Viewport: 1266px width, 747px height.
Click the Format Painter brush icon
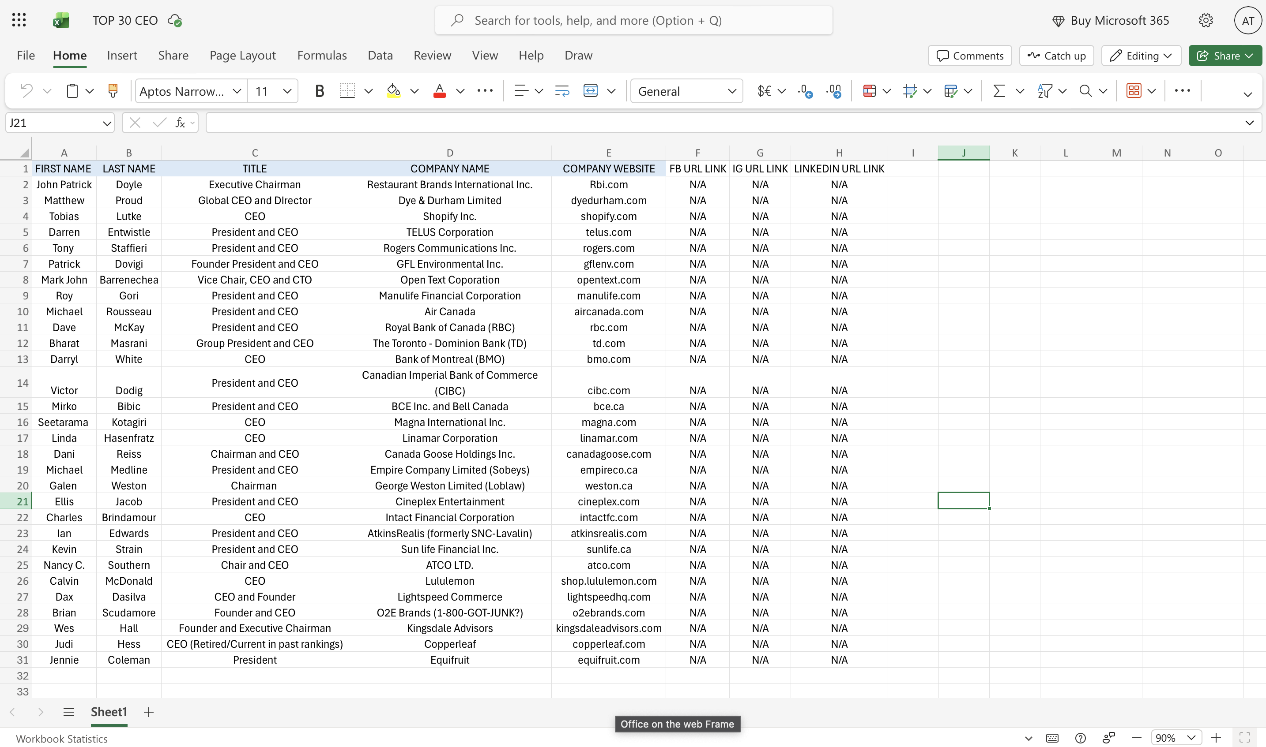click(113, 91)
